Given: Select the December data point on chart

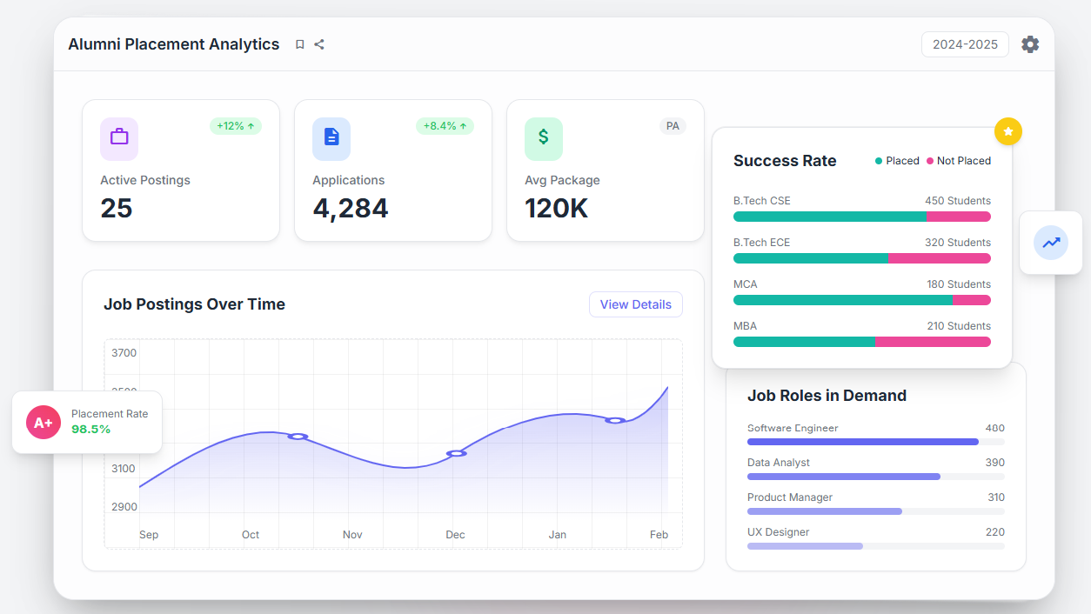Looking at the screenshot, I should 456,453.
